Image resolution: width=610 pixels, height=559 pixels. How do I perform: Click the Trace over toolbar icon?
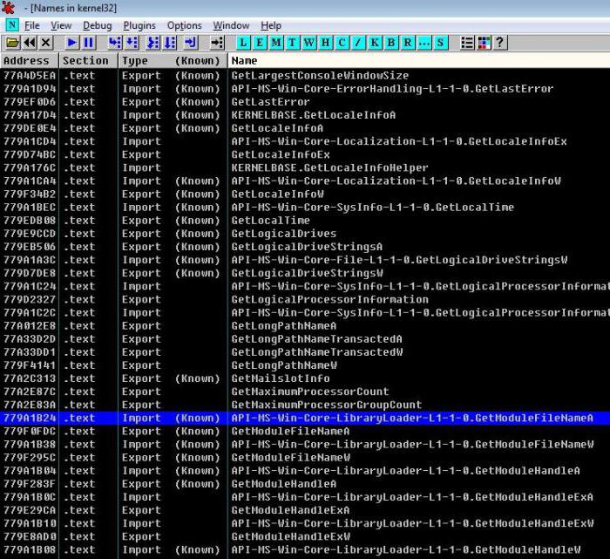[x=170, y=43]
